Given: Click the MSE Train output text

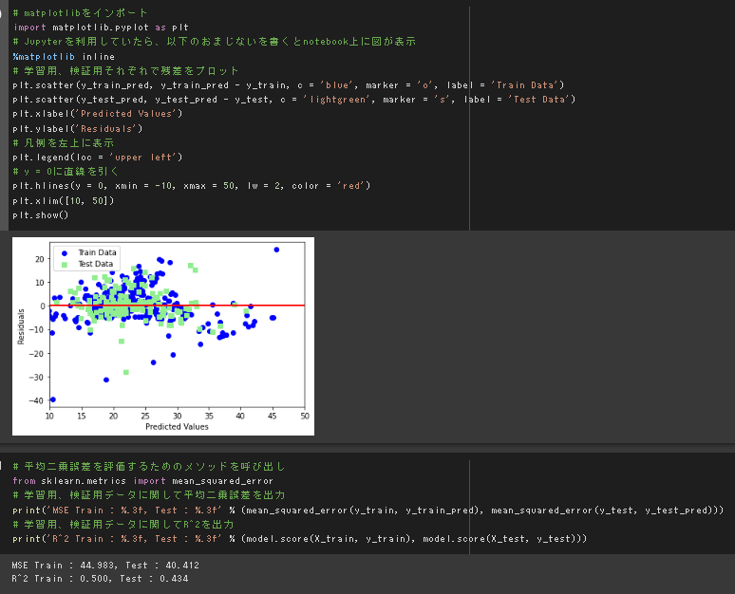Looking at the screenshot, I should coord(105,566).
